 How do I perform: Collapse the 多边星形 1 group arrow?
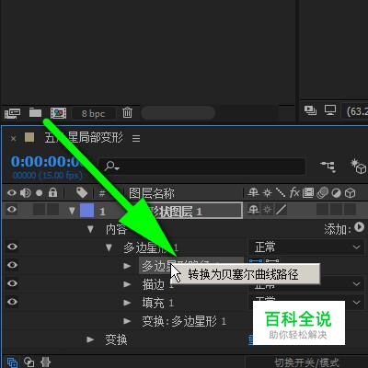coord(109,247)
